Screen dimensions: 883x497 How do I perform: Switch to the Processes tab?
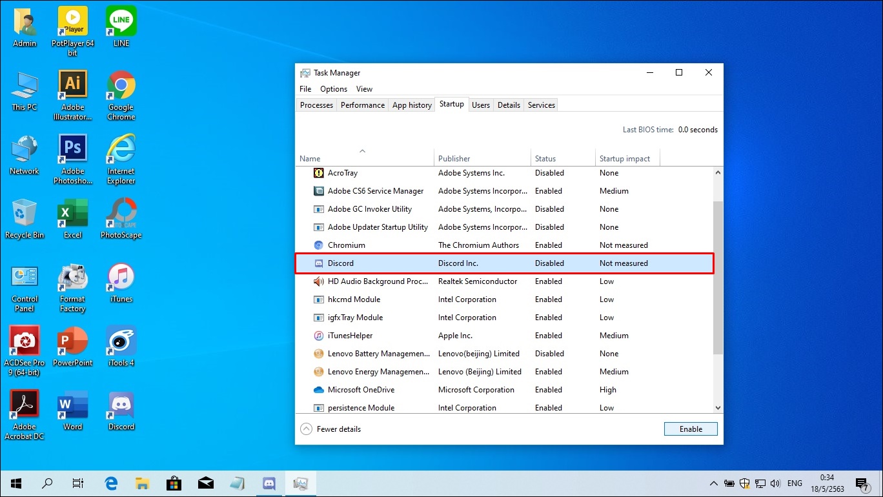(316, 105)
